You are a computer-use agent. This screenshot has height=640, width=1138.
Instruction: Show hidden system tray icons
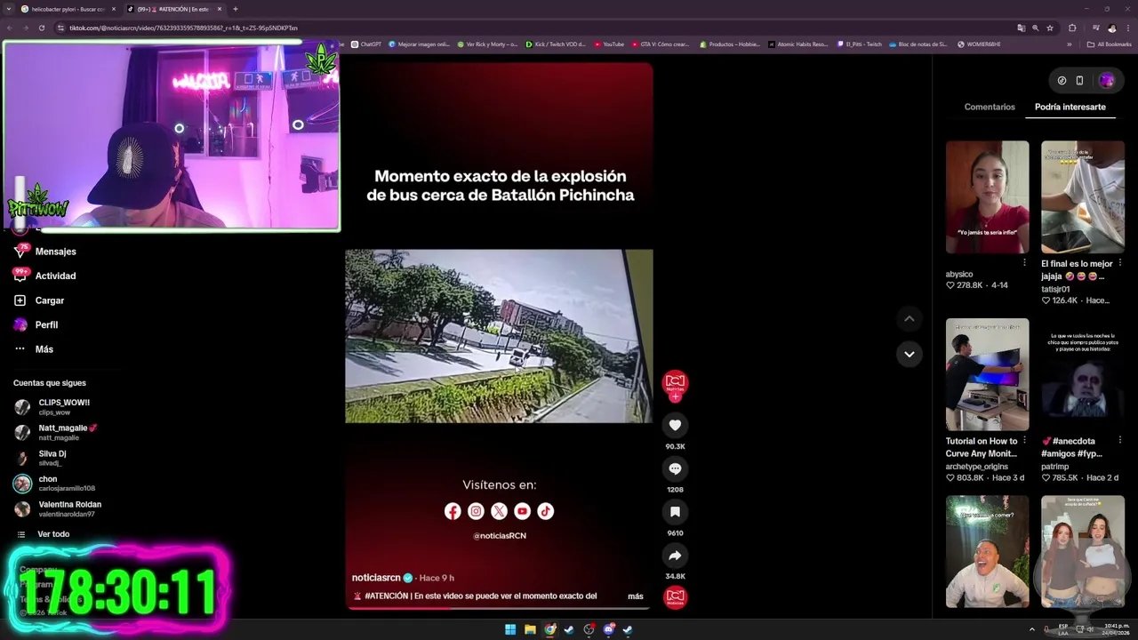1032,629
